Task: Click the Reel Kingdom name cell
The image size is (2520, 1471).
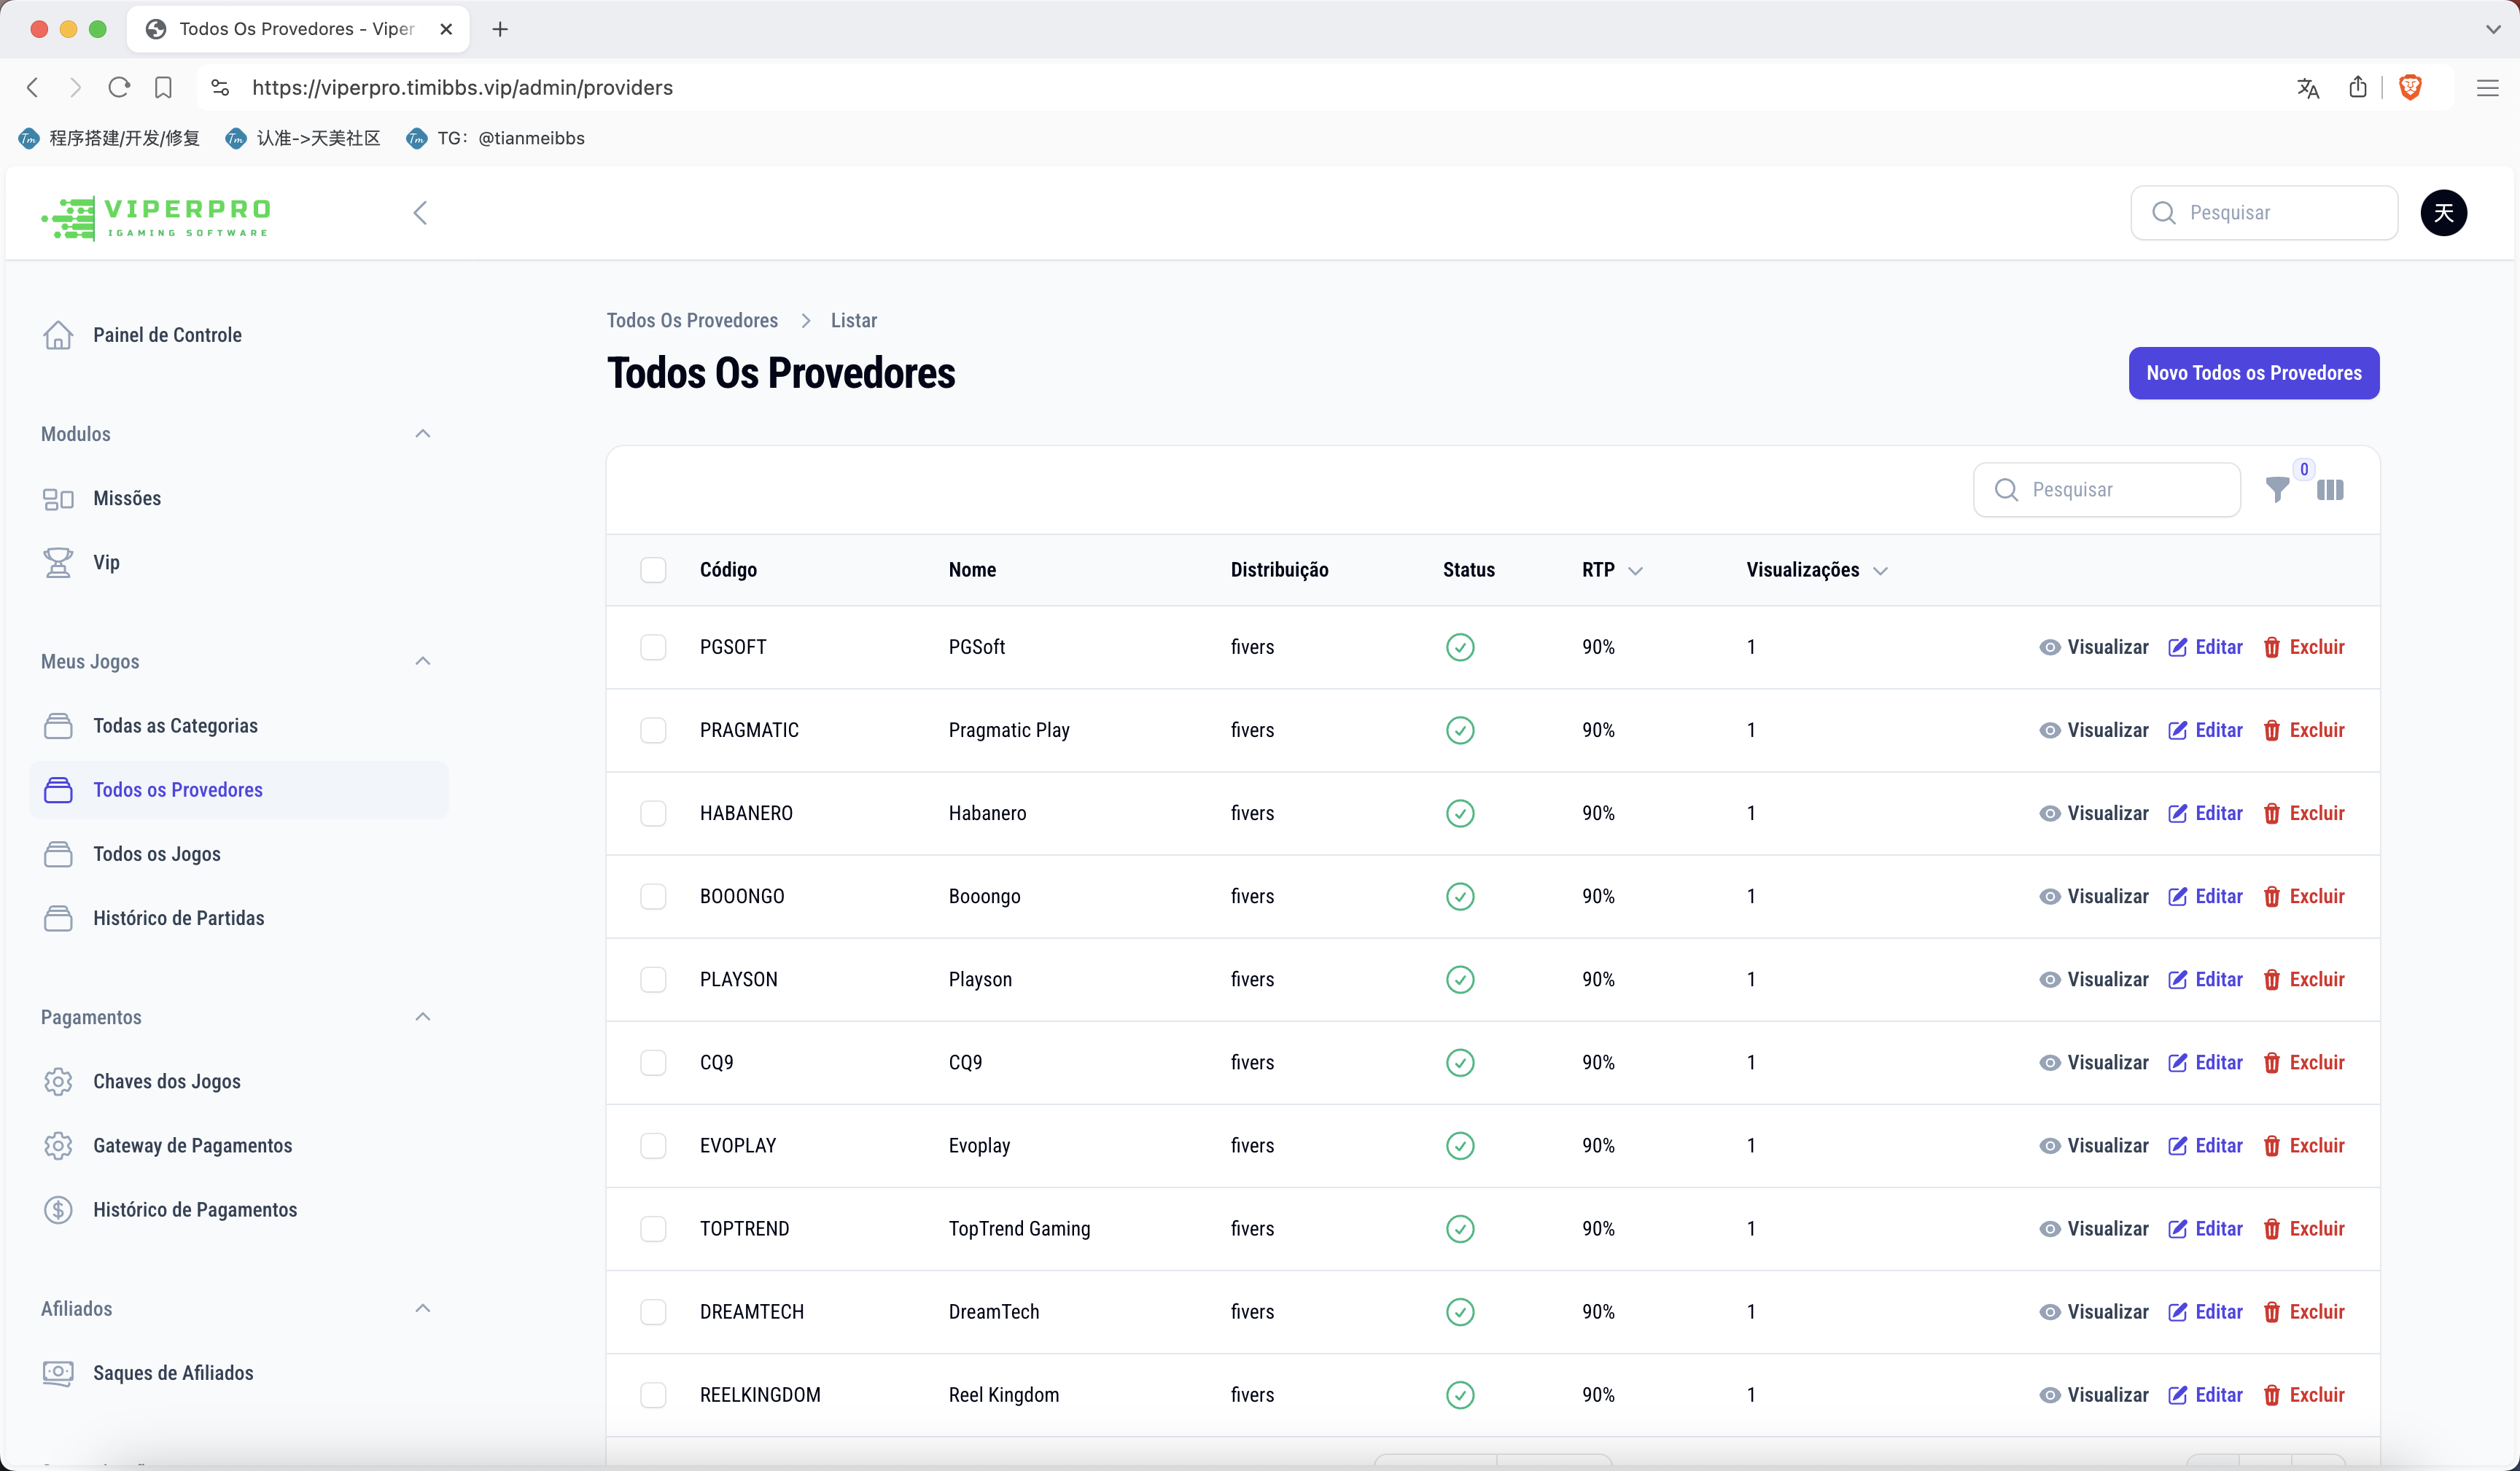Action: coord(1003,1395)
